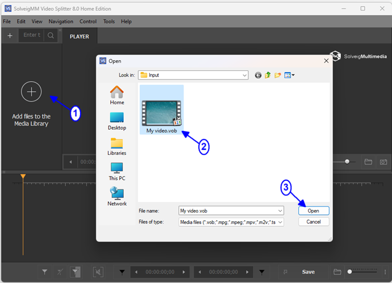392x283 pixels.
Task: Increase start time with right arrow
Action: pos(184,272)
